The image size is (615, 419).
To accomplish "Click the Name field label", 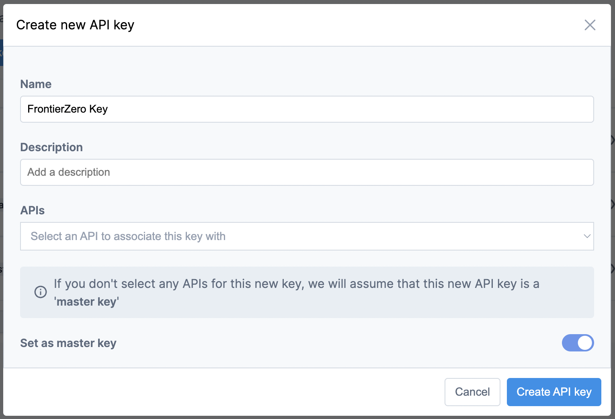I will click(36, 84).
